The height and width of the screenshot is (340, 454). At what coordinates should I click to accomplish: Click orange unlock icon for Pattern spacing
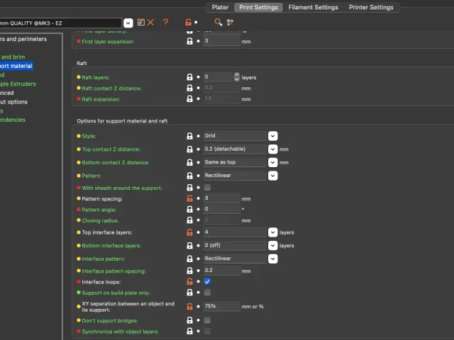point(189,198)
